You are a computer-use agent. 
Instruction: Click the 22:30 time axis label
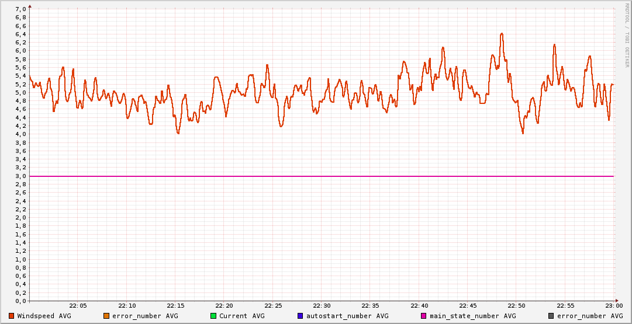(322, 306)
